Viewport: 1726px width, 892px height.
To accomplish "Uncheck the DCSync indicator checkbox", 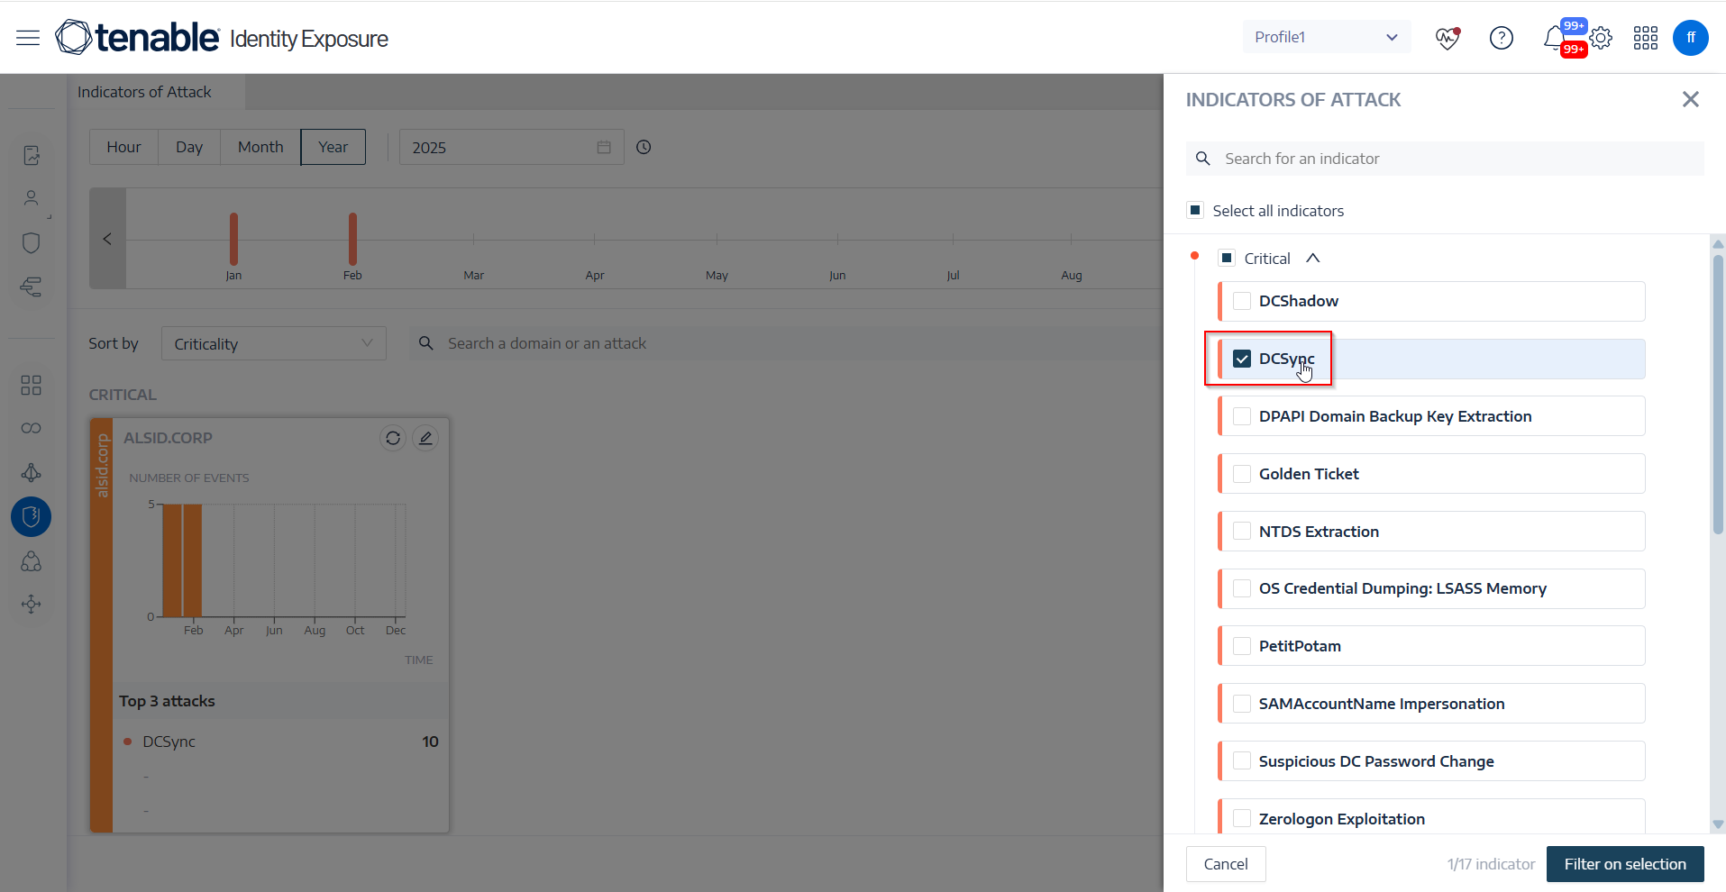I will coord(1242,359).
